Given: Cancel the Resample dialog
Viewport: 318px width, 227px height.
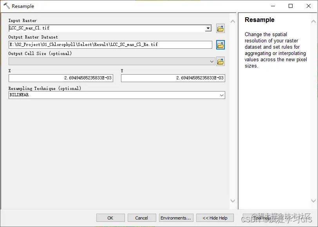Looking at the screenshot, I should [x=142, y=218].
